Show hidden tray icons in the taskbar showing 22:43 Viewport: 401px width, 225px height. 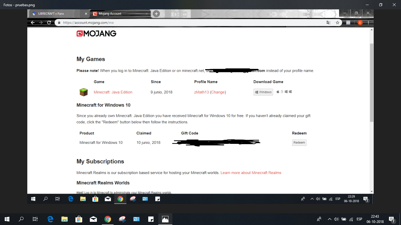pos(329,219)
